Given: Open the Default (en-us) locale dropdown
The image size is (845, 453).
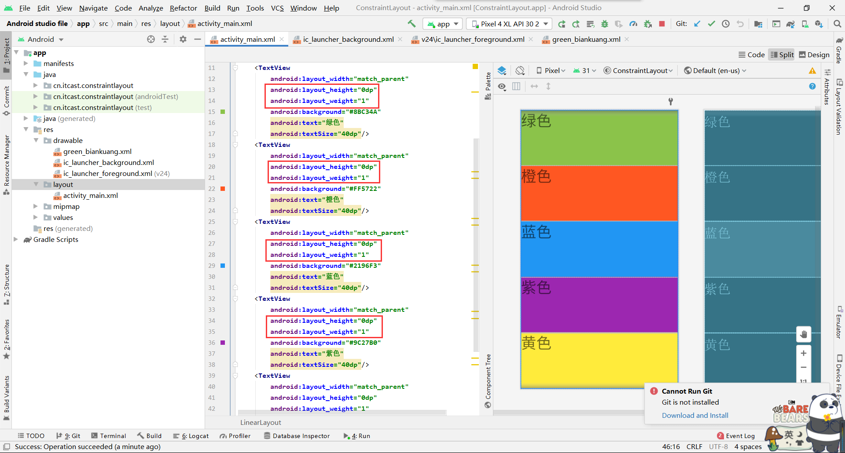Looking at the screenshot, I should [714, 70].
